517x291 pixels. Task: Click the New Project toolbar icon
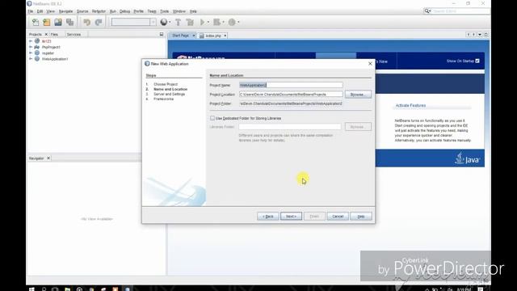coord(47,22)
